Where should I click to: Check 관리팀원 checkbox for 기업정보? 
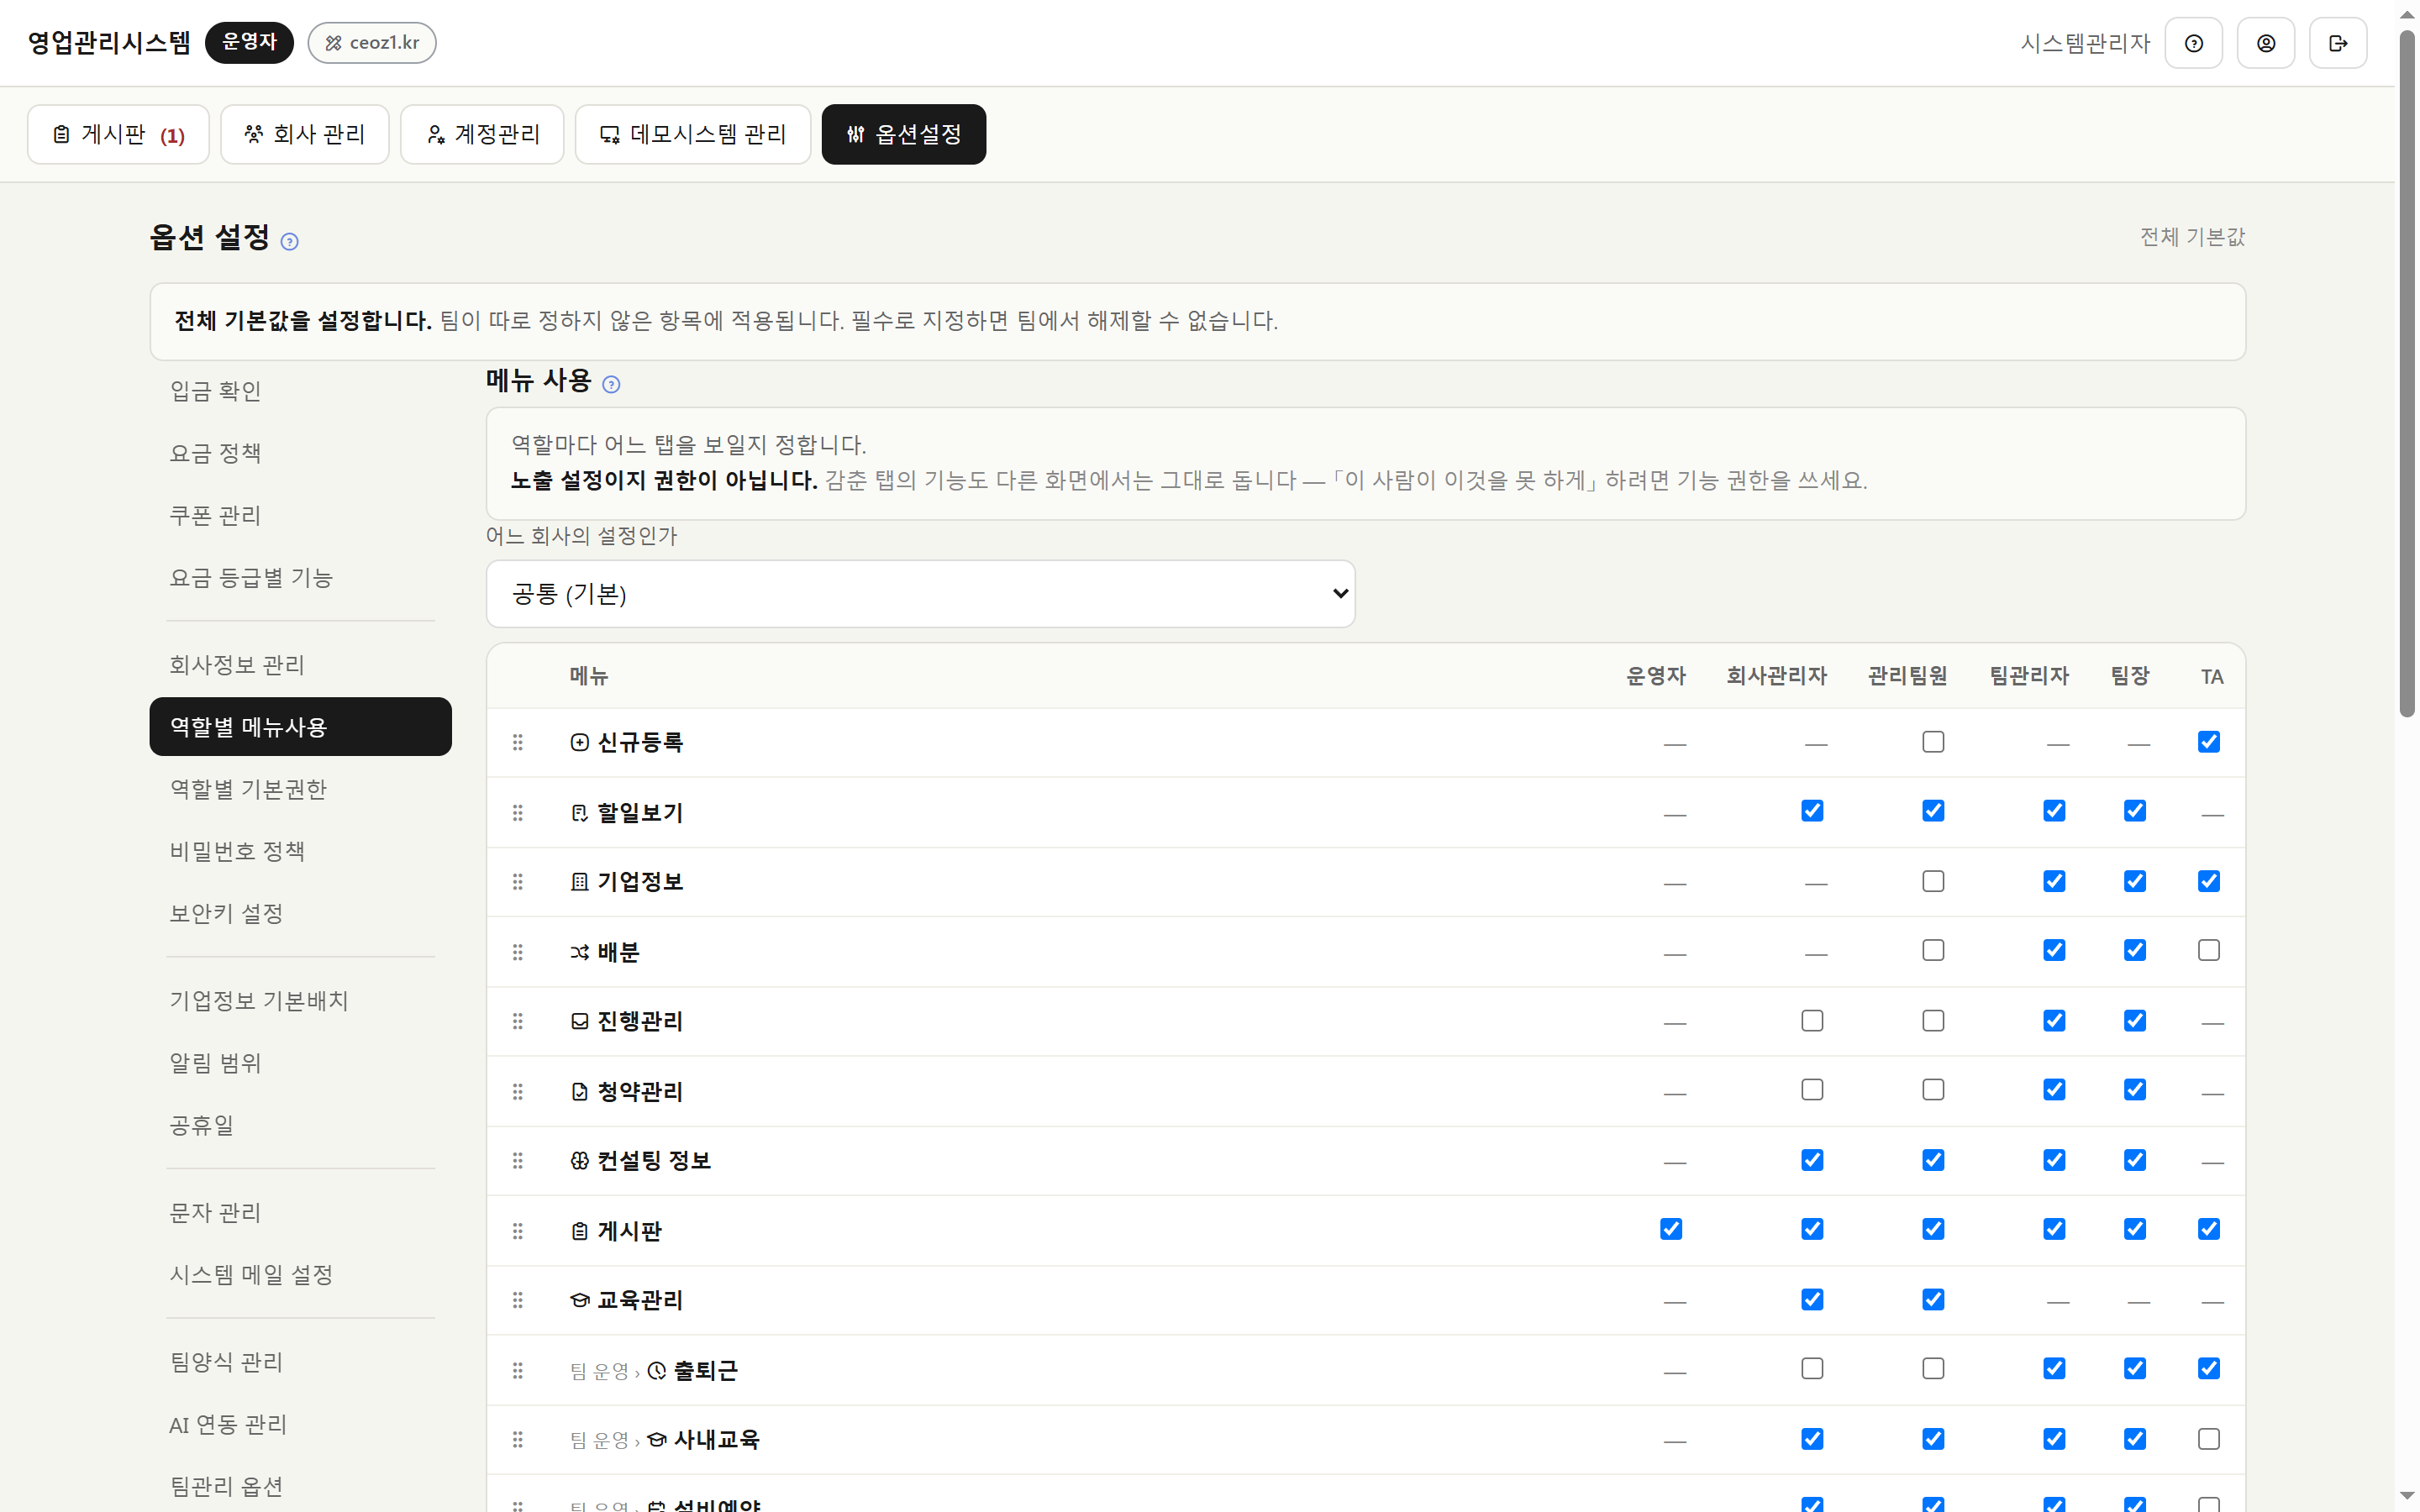click(x=1932, y=881)
